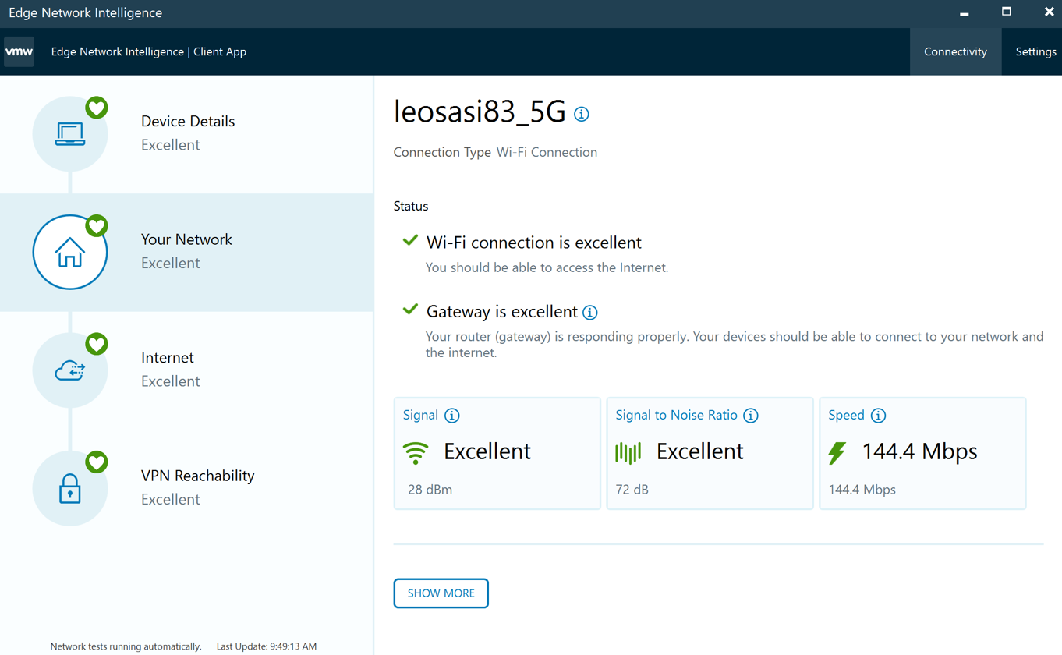Click the green heart badge on Your Network
The height and width of the screenshot is (655, 1062).
pyautogui.click(x=97, y=226)
